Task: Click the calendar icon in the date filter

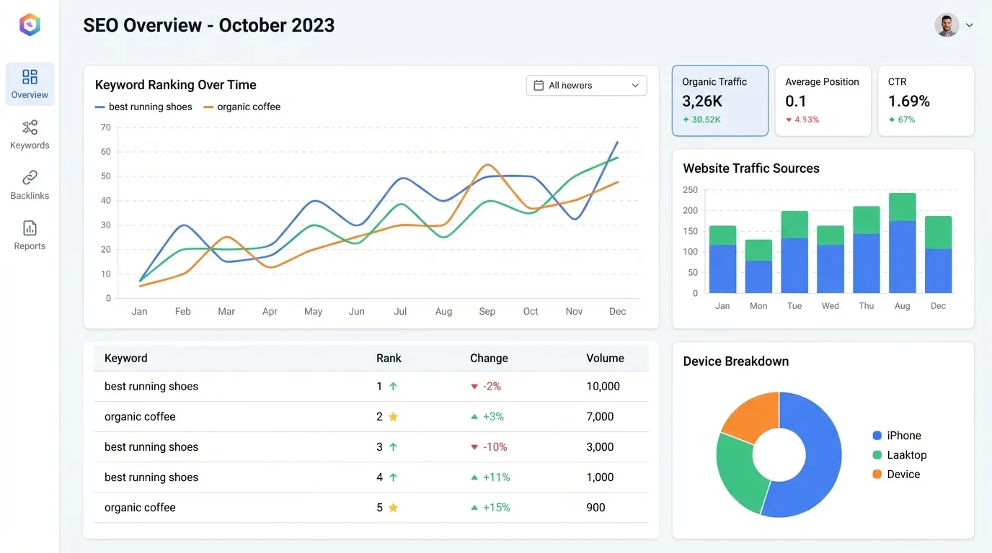Action: pos(539,85)
